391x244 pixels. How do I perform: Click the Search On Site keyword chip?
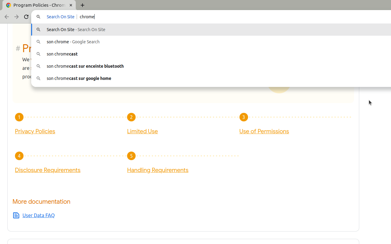[60, 17]
